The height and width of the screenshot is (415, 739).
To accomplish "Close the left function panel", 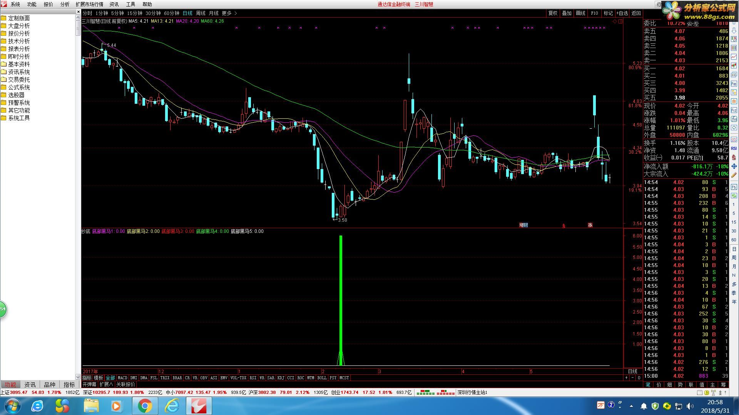I will tap(78, 13).
